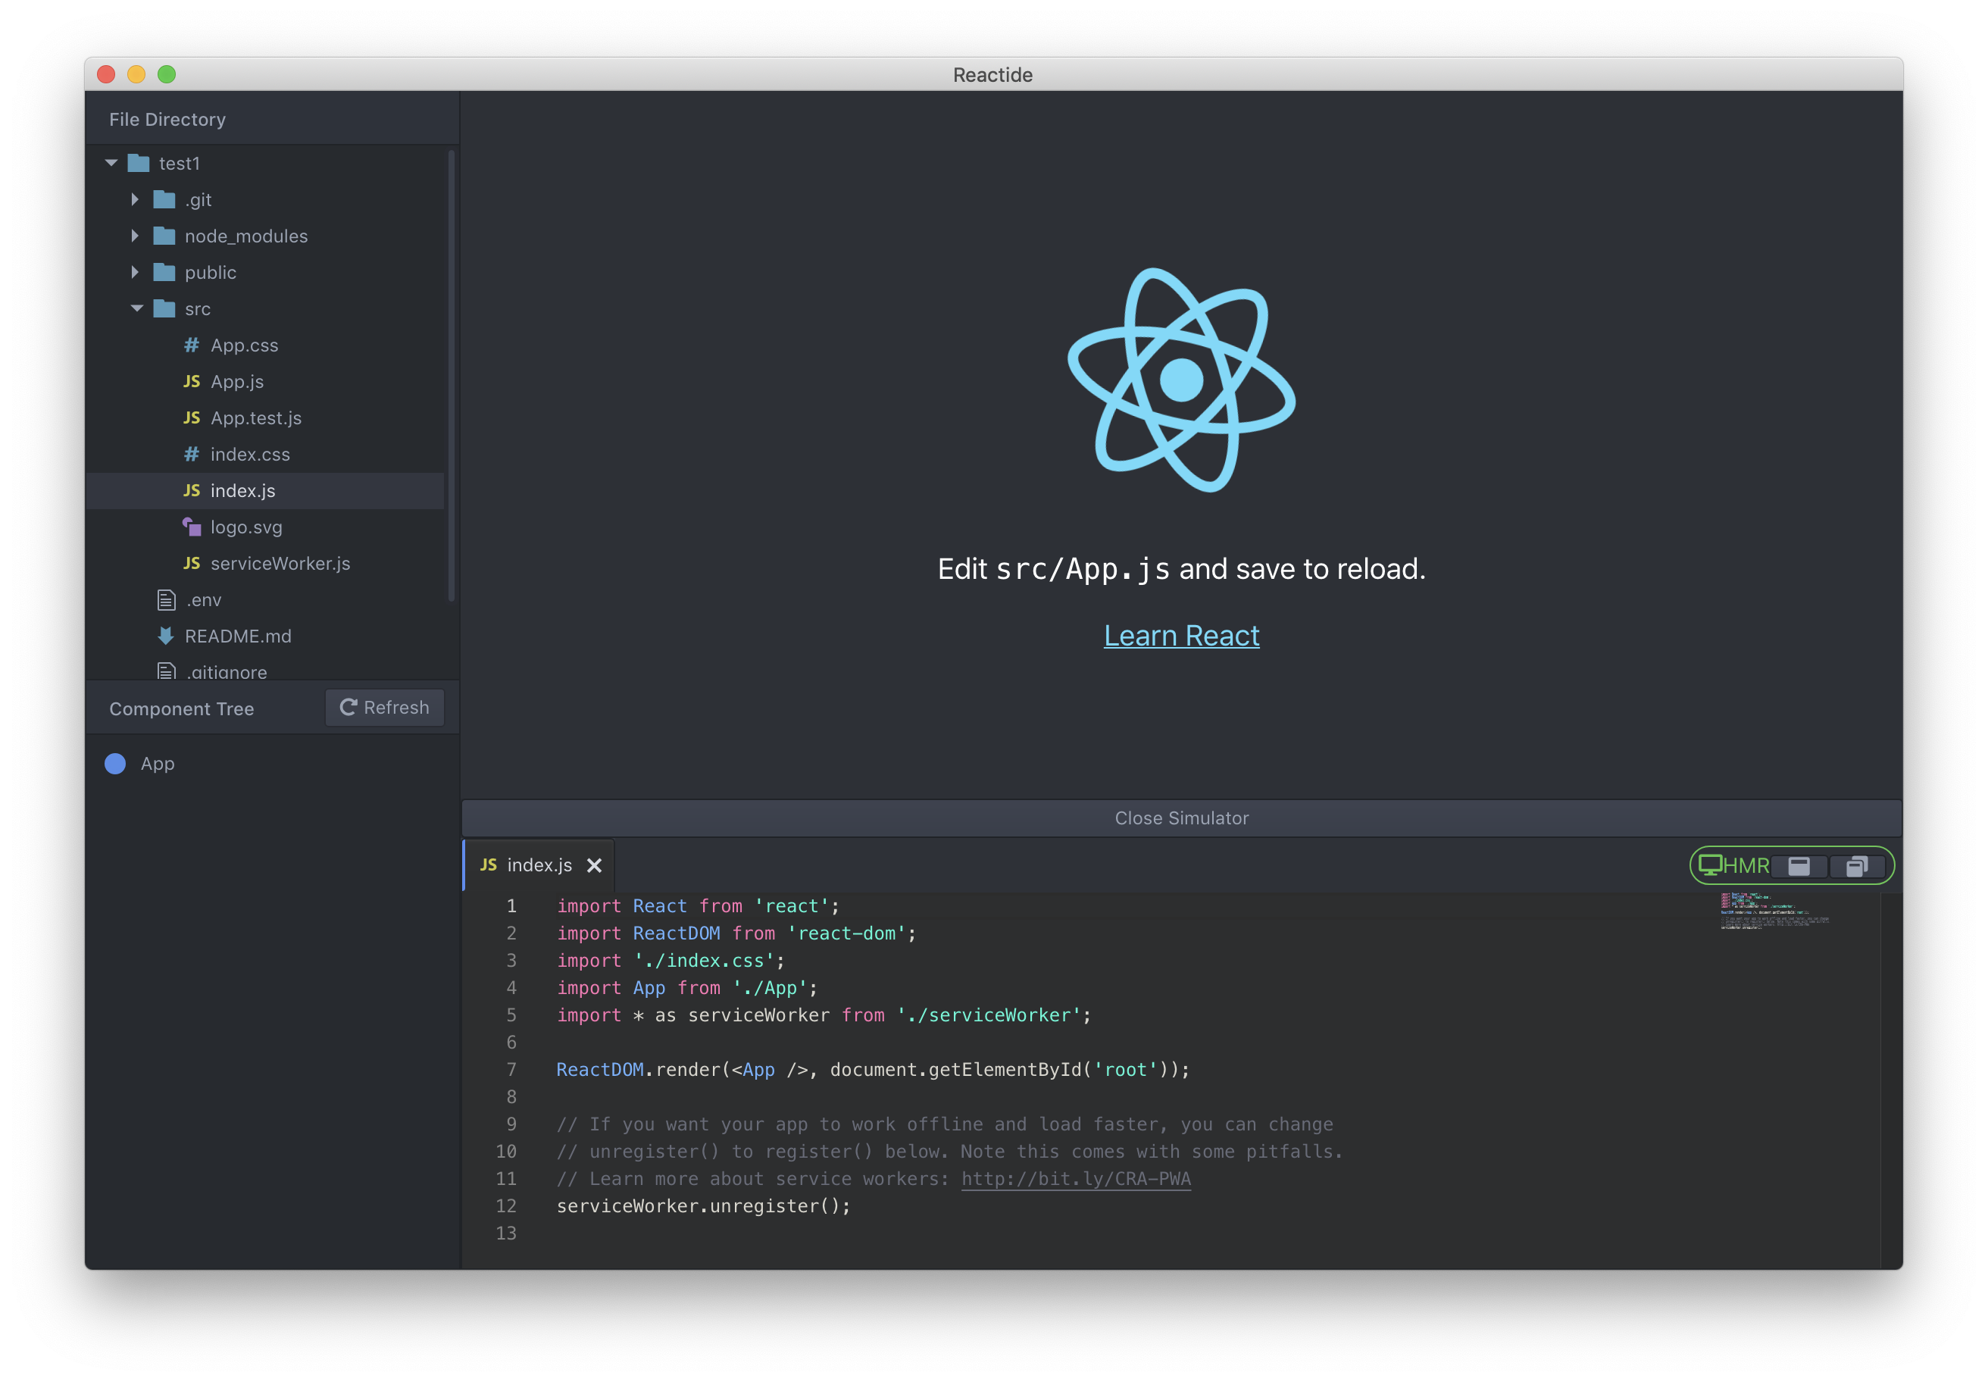Click the blue App node in Component Tree

(114, 763)
